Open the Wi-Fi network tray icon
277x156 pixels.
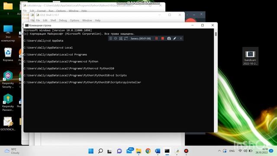240,151
